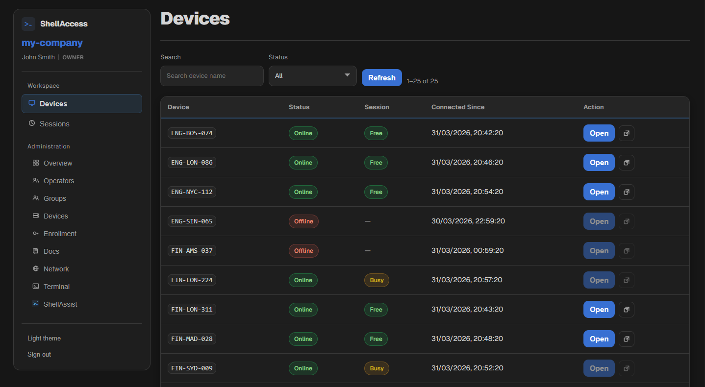Click the new-window icon for ENG-SIN-065
The height and width of the screenshot is (387, 705).
626,221
